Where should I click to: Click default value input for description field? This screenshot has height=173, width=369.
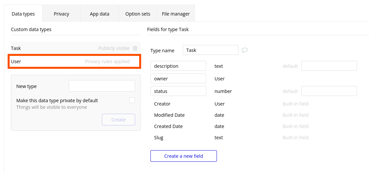pyautogui.click(x=329, y=66)
